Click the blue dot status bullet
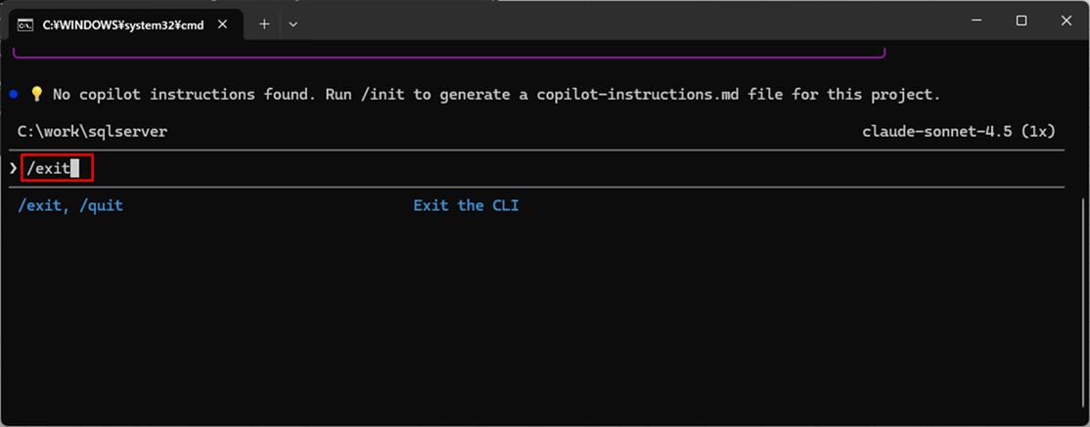1090x427 pixels. pos(13,95)
